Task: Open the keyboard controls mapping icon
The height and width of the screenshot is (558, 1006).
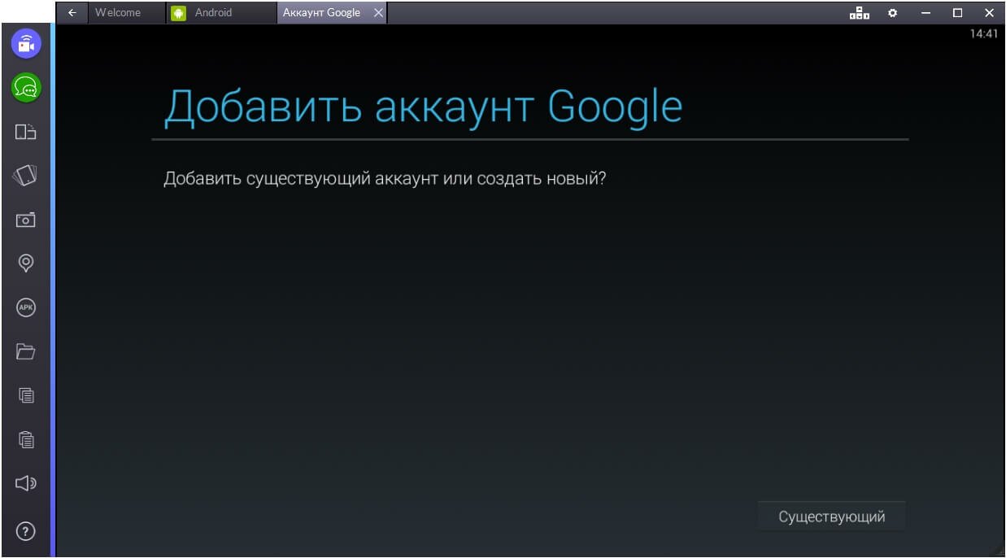Action: click(859, 13)
